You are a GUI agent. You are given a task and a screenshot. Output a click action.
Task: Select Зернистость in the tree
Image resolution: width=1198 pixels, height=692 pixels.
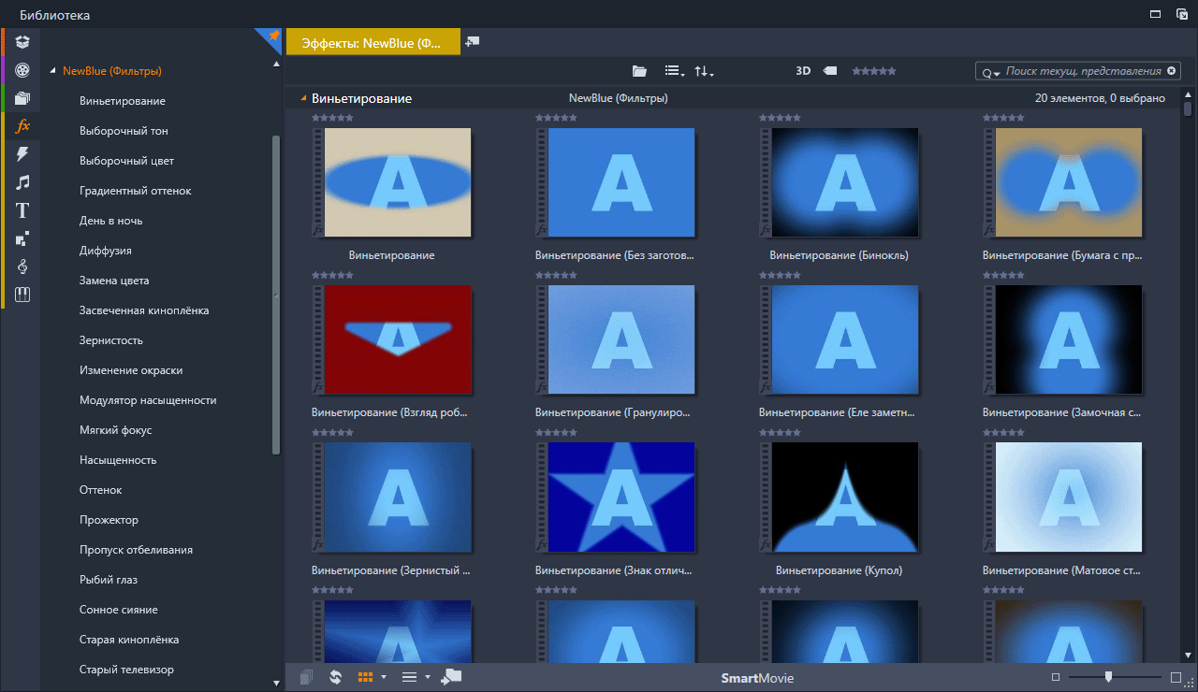click(110, 340)
